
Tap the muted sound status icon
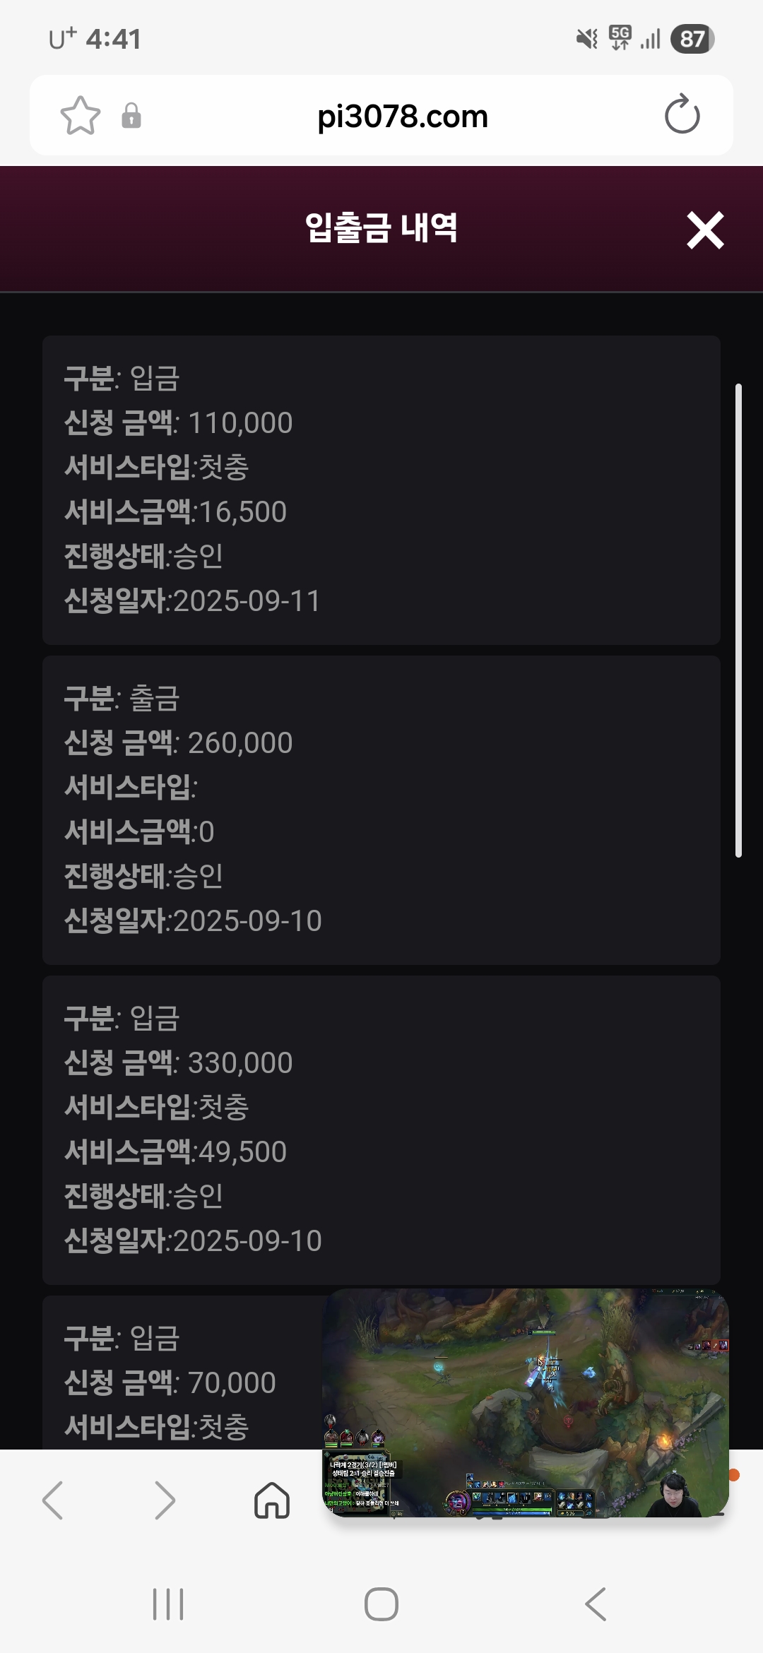coord(586,39)
